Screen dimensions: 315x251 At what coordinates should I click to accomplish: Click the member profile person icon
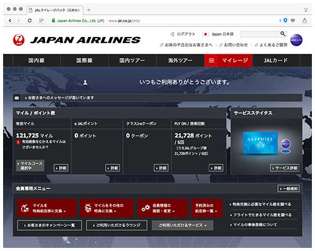pyautogui.click(x=85, y=83)
